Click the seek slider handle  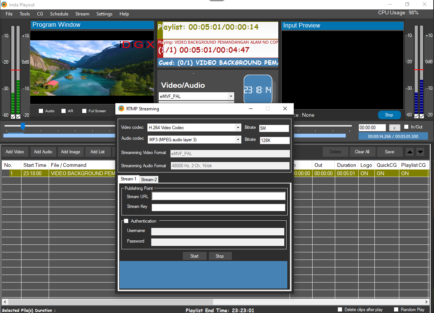[23, 126]
